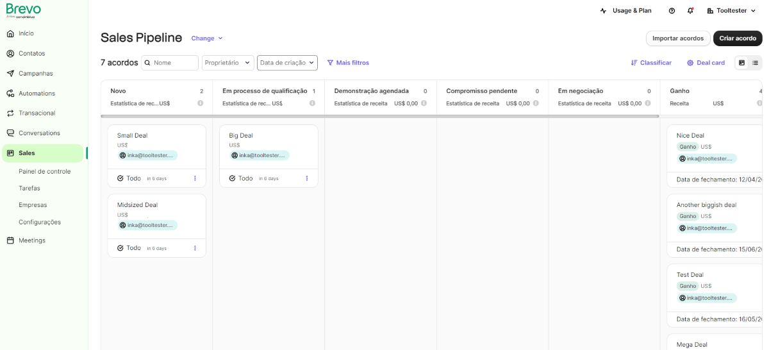The width and height of the screenshot is (769, 350).
Task: Click owner email chip on Another biggish deal
Action: tap(707, 228)
